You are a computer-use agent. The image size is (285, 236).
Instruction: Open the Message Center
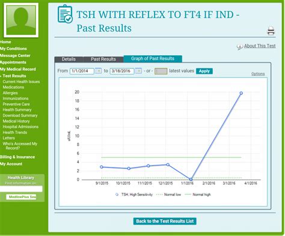pyautogui.click(x=15, y=55)
